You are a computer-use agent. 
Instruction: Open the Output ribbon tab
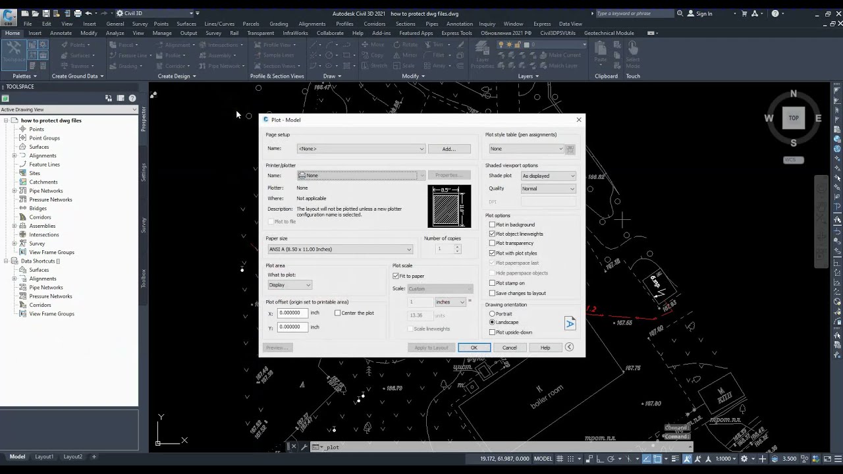pyautogui.click(x=188, y=33)
